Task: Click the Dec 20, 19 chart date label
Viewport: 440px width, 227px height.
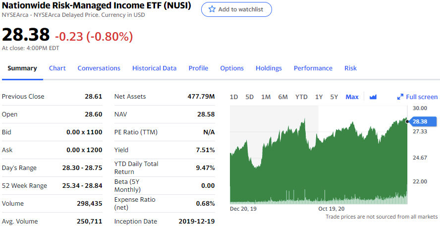Action: pos(243,209)
